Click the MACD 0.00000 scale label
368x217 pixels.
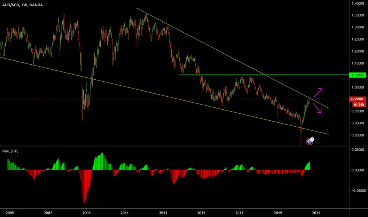click(x=358, y=170)
